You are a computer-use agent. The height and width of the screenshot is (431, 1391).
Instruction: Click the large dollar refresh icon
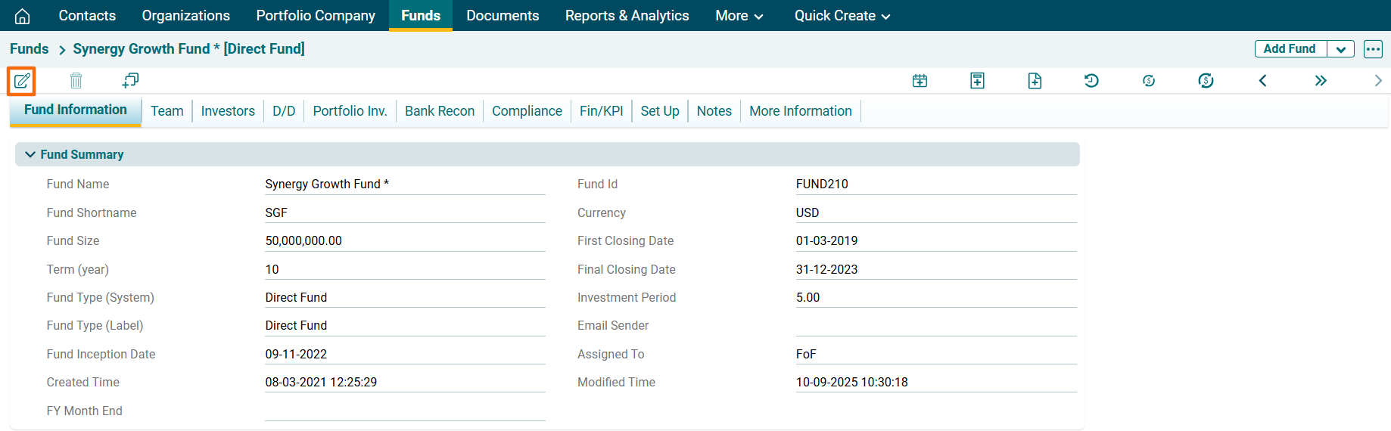click(x=1206, y=81)
